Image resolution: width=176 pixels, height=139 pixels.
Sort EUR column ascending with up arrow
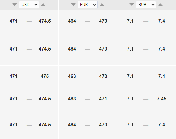click(102, 5)
